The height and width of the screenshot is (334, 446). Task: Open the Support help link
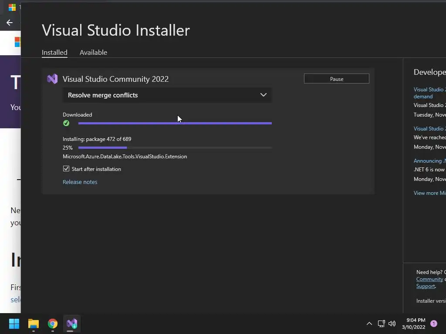426,286
